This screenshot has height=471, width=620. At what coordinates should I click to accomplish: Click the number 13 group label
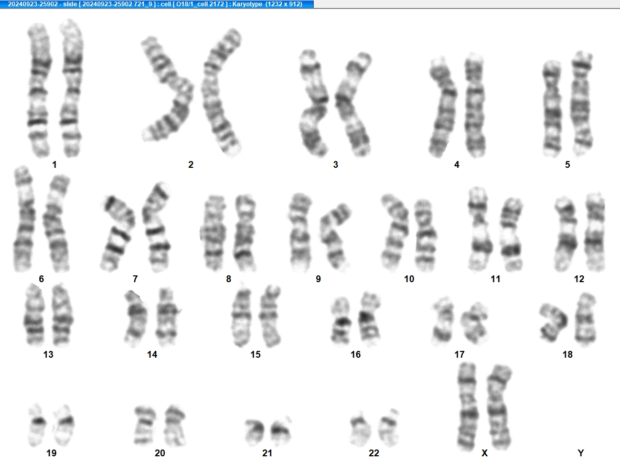(48, 355)
